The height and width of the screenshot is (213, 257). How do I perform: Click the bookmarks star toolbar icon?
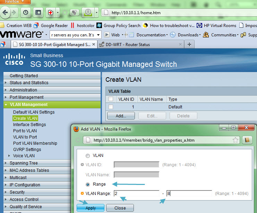click(38, 12)
